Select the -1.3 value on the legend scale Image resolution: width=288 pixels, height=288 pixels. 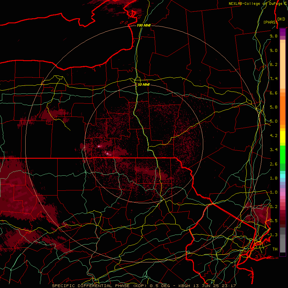click(272, 235)
